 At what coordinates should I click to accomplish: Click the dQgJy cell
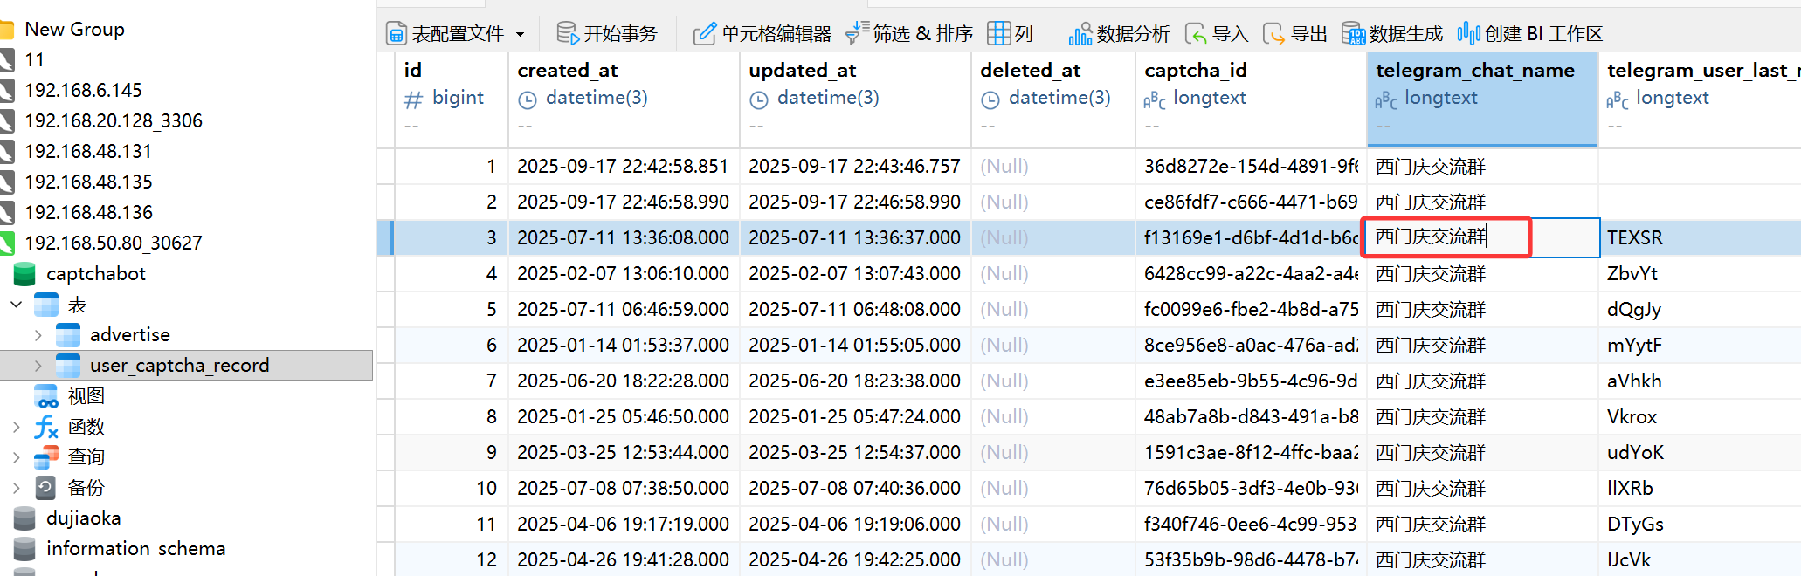pyautogui.click(x=1700, y=310)
